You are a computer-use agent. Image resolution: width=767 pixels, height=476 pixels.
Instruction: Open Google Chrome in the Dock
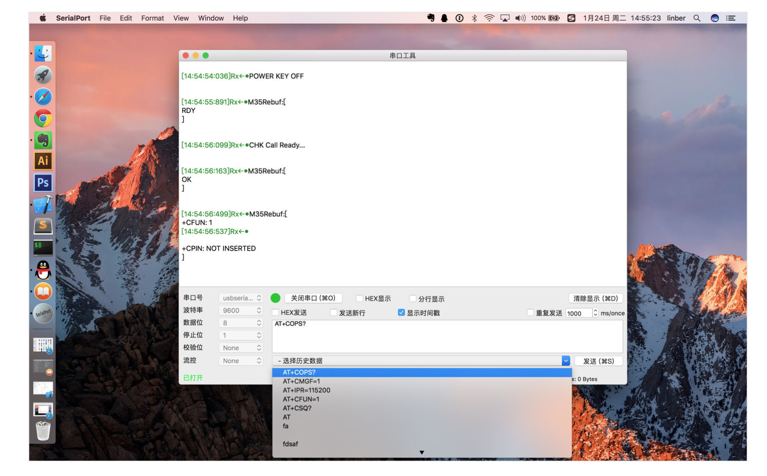[43, 118]
